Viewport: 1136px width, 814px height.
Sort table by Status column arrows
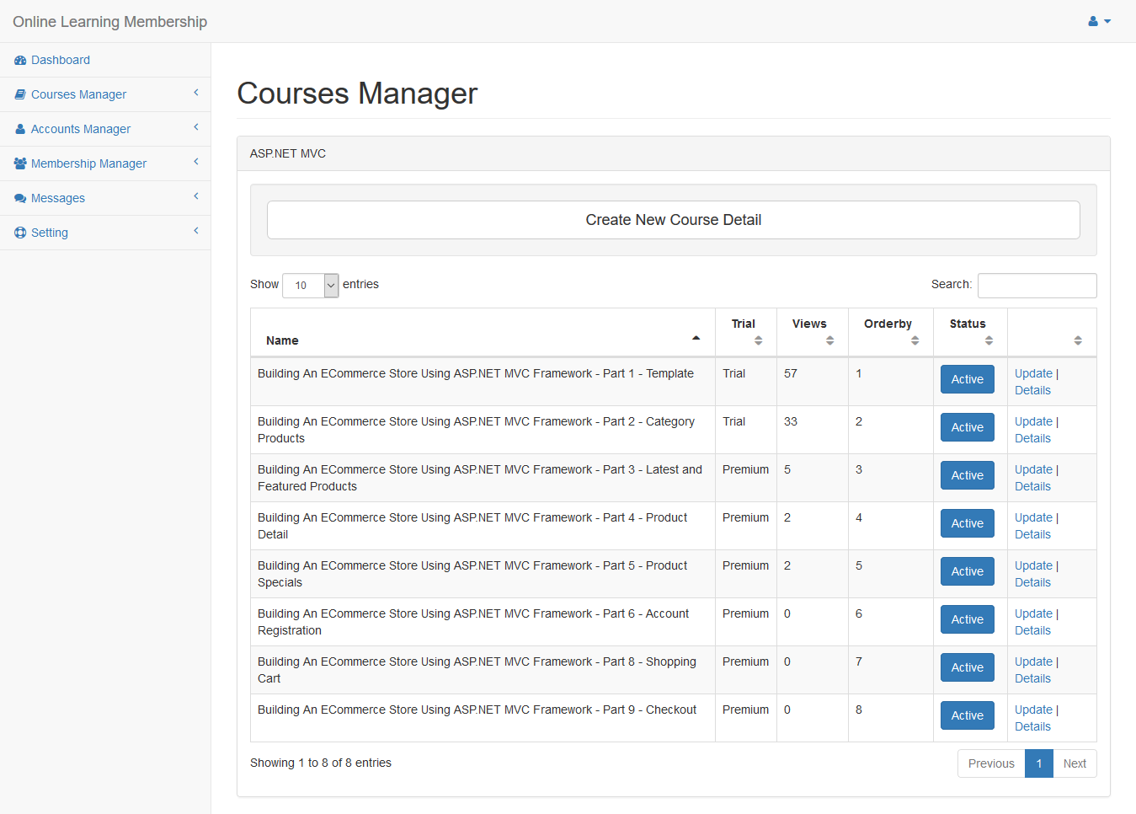coord(989,340)
